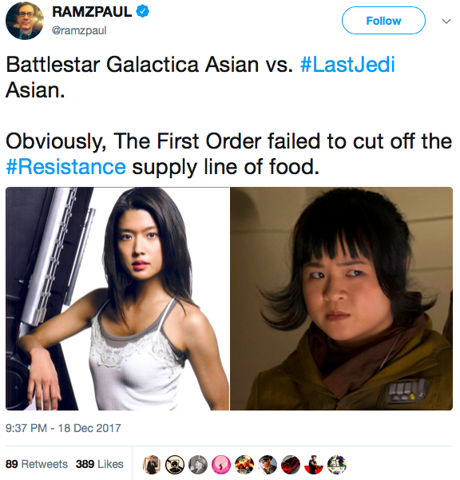Open the black-and-white photo liker avatar
The width and height of the screenshot is (460, 480).
click(198, 464)
